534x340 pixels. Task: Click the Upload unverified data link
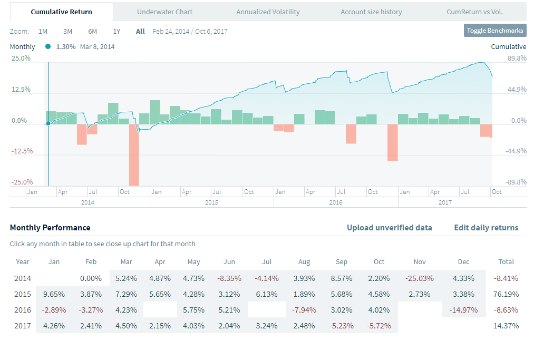[389, 228]
